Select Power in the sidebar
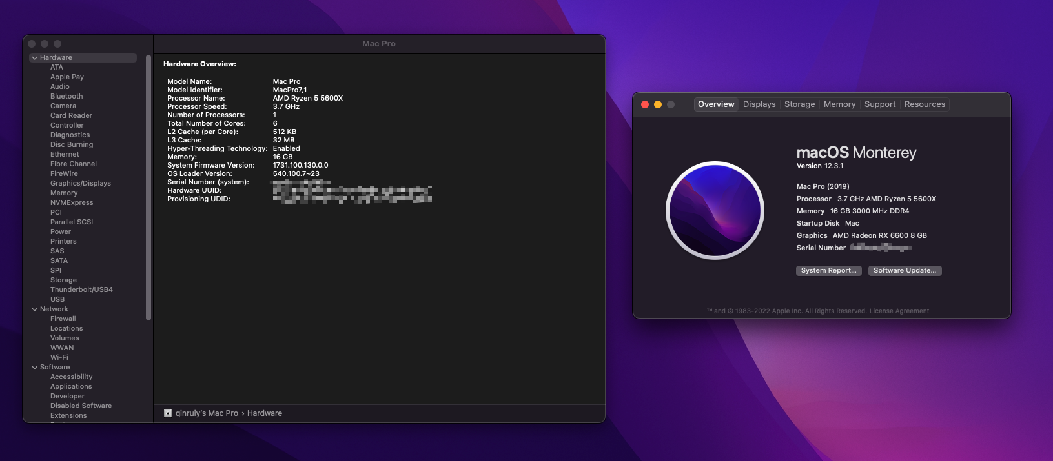The width and height of the screenshot is (1053, 461). point(61,232)
